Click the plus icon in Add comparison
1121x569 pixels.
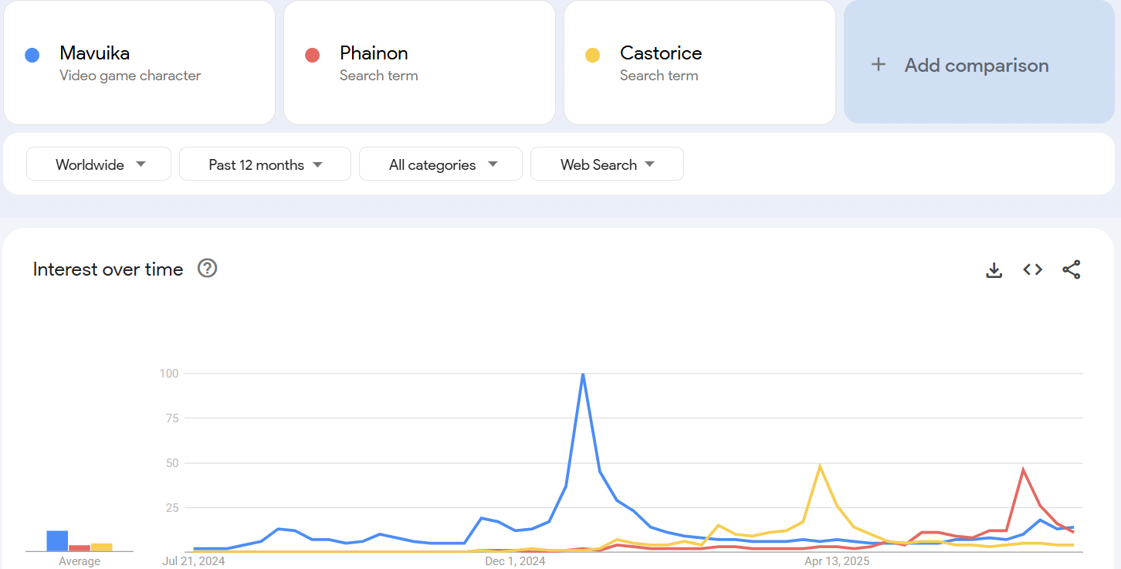tap(878, 65)
